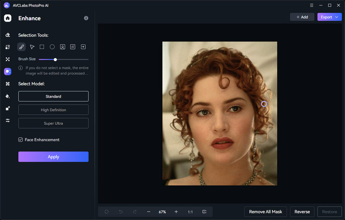This screenshot has height=220, width=345.
Task: Click the Apply button
Action: coord(53,157)
